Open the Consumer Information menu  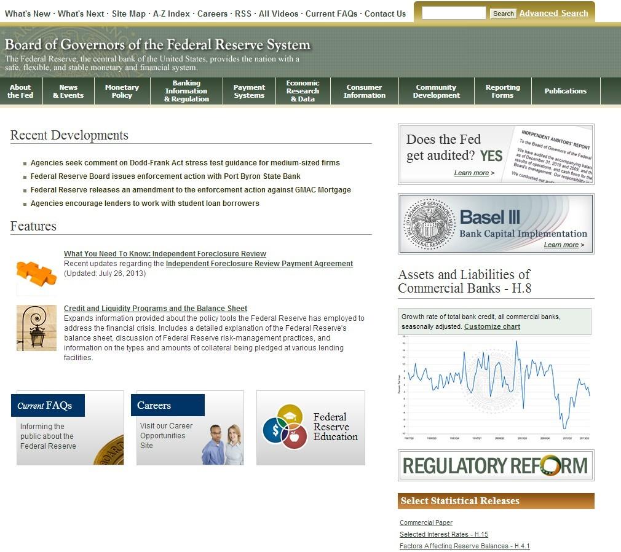pos(364,90)
